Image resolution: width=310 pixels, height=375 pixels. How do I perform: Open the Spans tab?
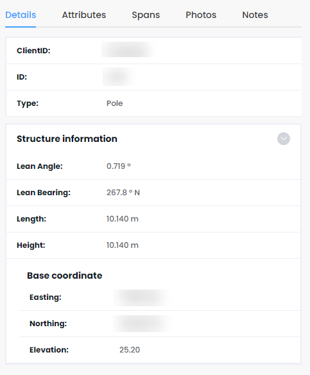[x=146, y=15]
